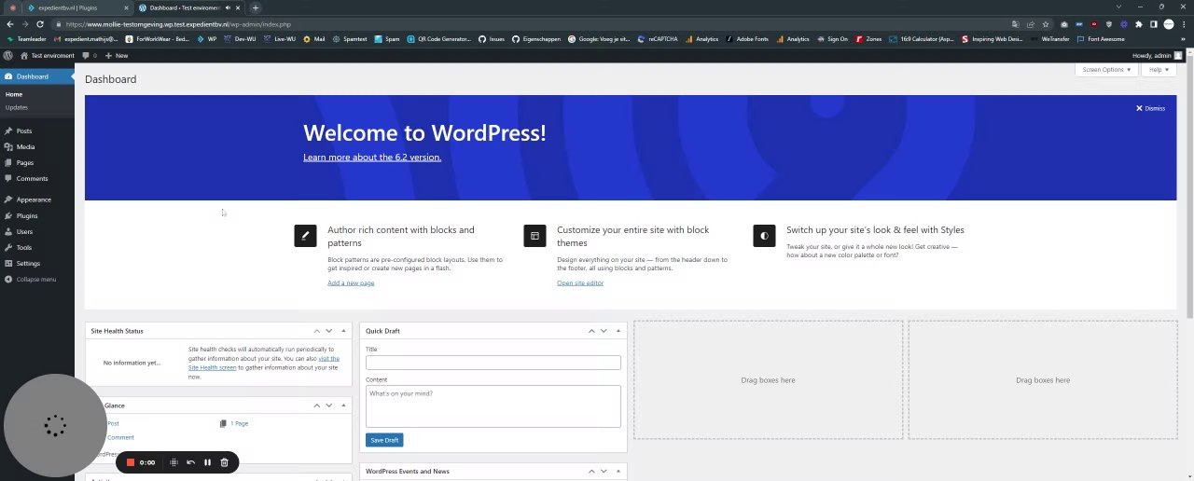Viewport: 1194px width, 481px height.
Task: Open the QR Code Generator bookmark
Action: pos(439,39)
